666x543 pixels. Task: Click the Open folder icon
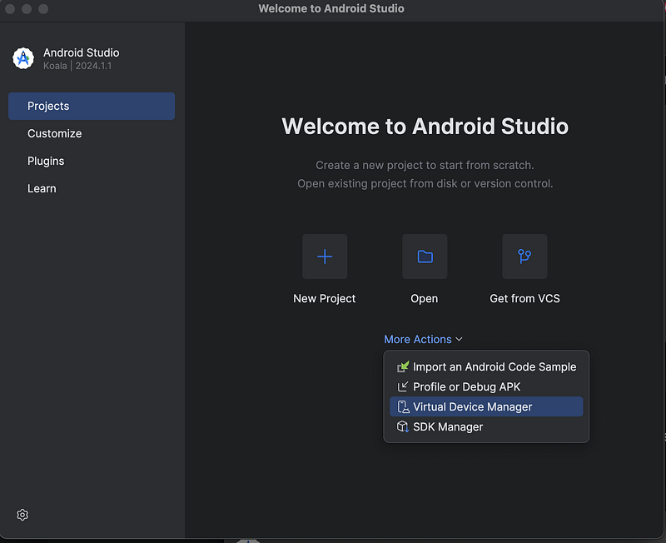pyautogui.click(x=425, y=257)
